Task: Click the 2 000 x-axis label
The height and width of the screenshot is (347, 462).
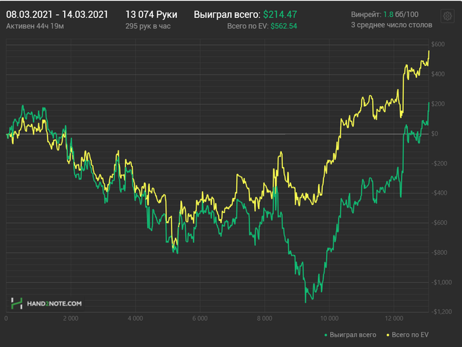Action: coord(71,319)
